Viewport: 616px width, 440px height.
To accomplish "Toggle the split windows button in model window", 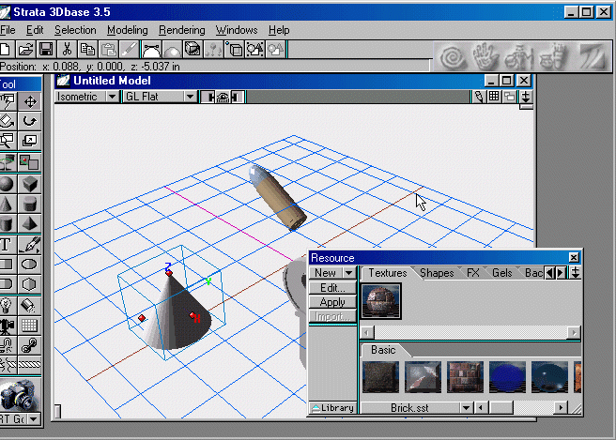I will [x=510, y=97].
